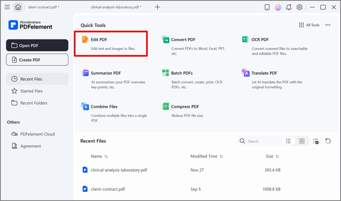Open the user profile avatar
The width and height of the screenshot is (341, 201).
(x=278, y=7)
